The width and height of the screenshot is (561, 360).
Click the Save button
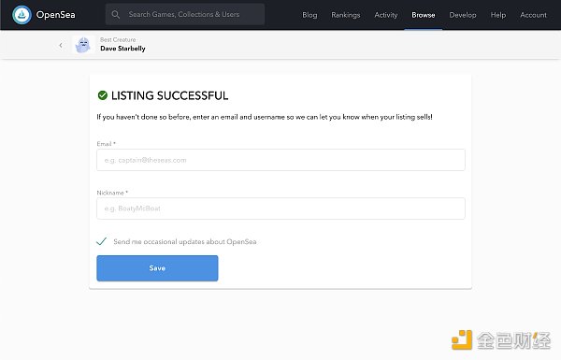click(157, 268)
